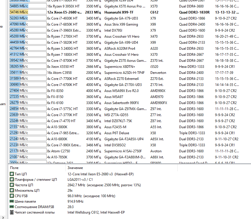The width and height of the screenshot is (251, 219).
Task: Select the 4x Core i7-4770 HT entry
Action: coord(61,121)
